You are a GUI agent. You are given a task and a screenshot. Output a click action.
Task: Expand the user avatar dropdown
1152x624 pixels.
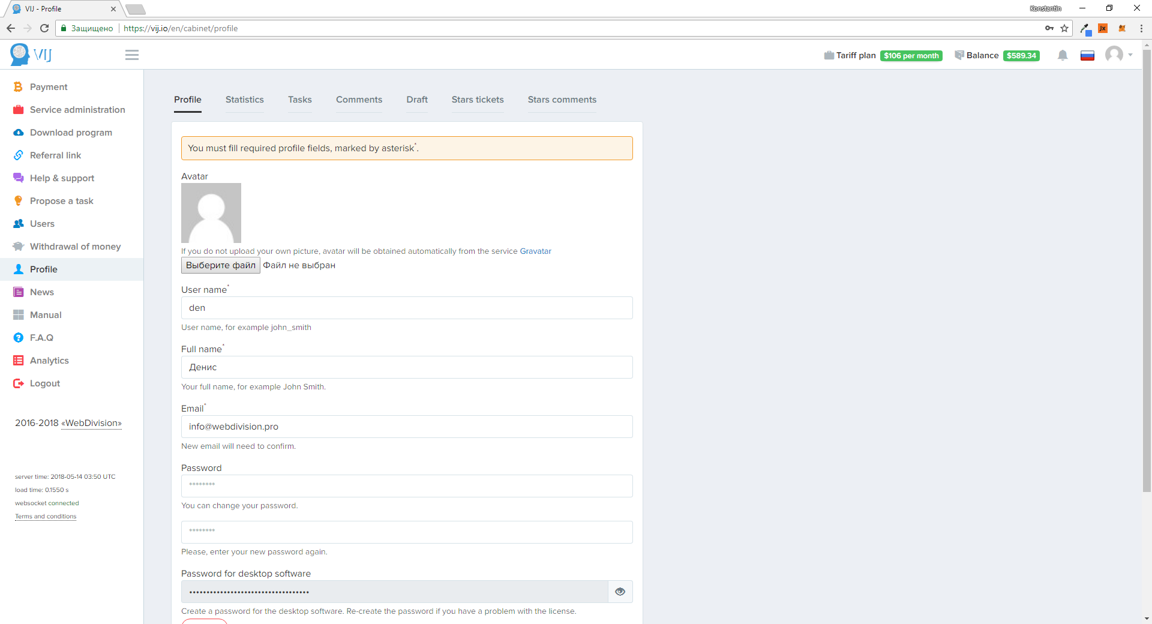[1118, 55]
